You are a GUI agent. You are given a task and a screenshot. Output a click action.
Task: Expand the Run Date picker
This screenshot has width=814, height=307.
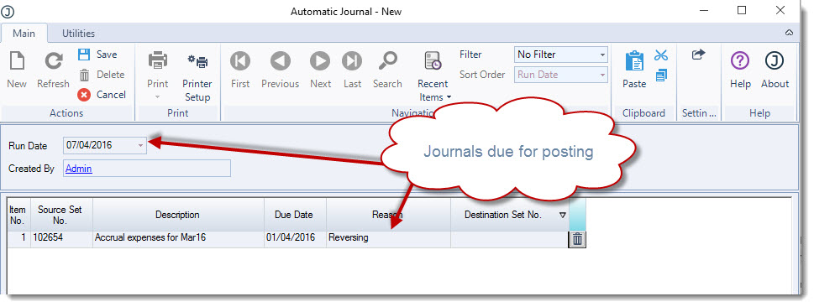pos(140,146)
